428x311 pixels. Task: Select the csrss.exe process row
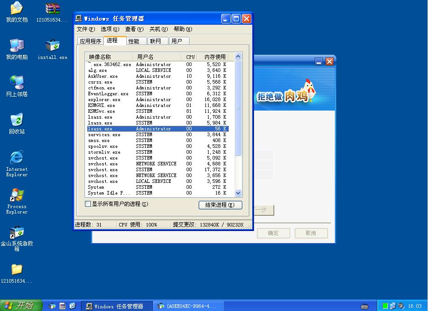pyautogui.click(x=158, y=82)
